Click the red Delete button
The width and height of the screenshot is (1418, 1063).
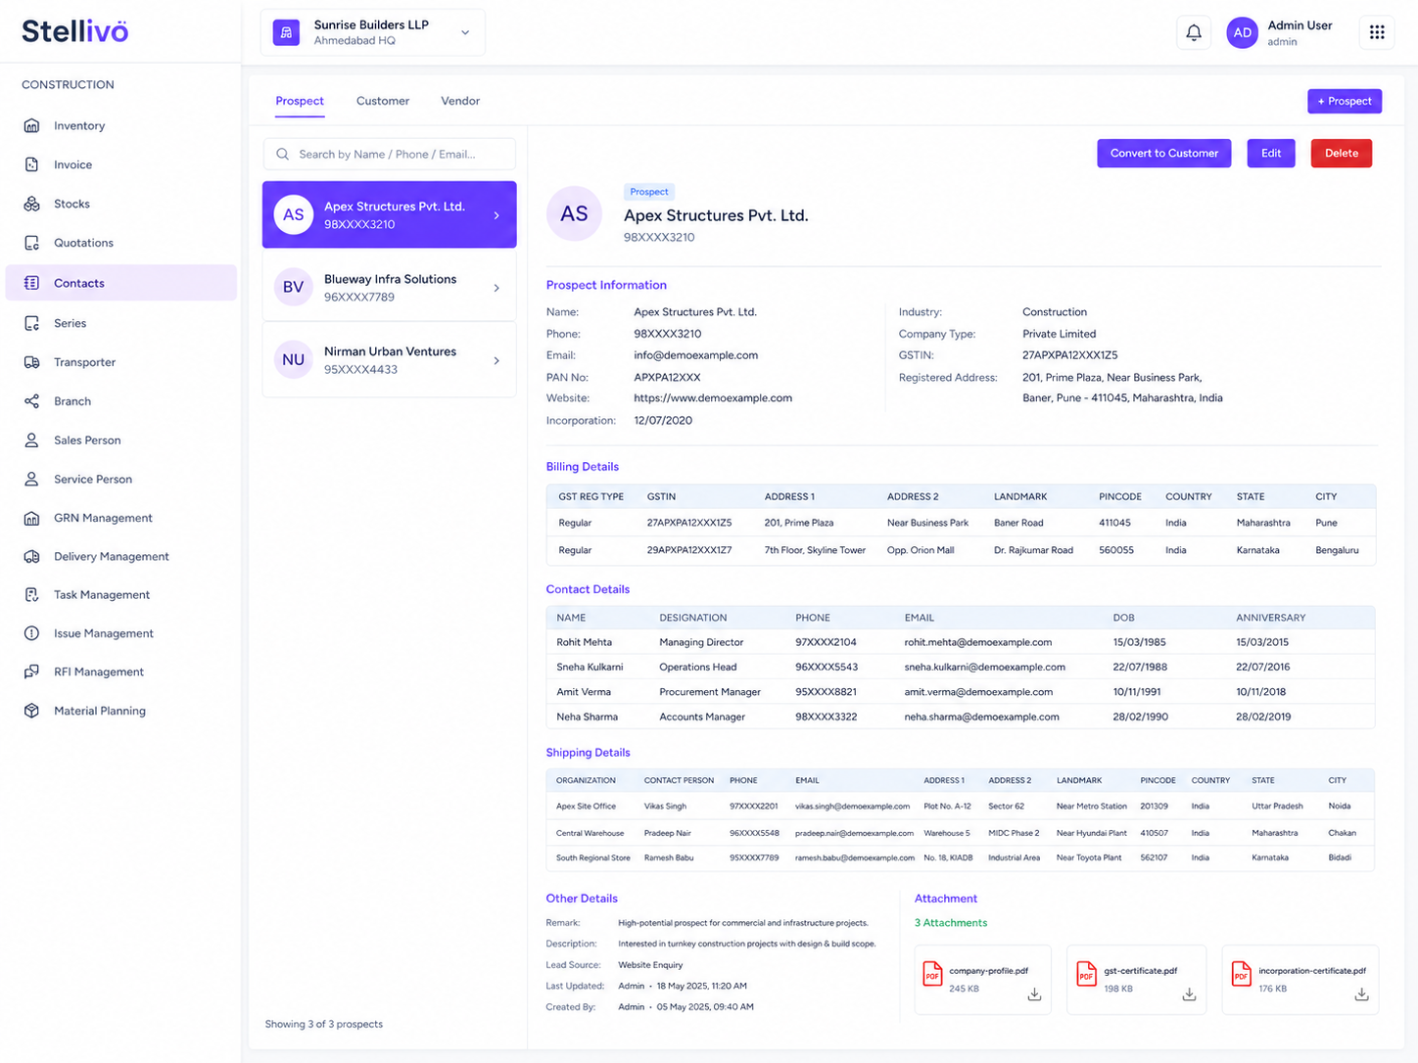click(x=1342, y=153)
